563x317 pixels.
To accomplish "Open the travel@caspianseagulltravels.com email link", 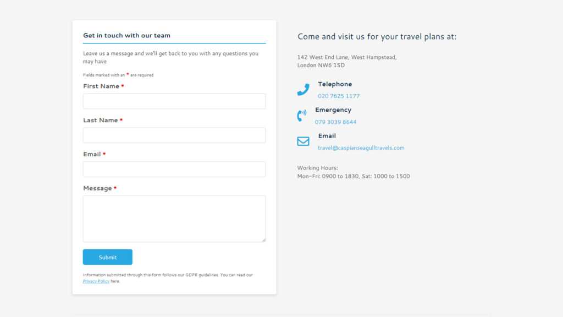I will 361,147.
